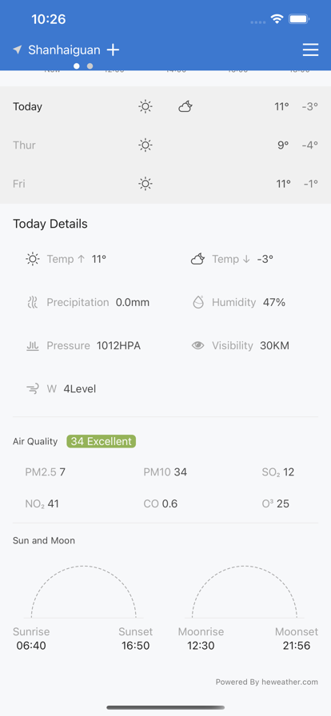The image size is (331, 716).
Task: Tap the cloudy-night icon in Today row
Action: click(x=185, y=107)
